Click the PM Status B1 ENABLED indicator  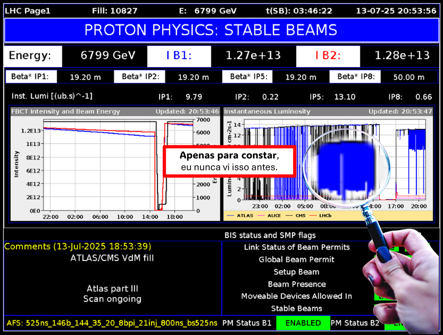pyautogui.click(x=303, y=323)
